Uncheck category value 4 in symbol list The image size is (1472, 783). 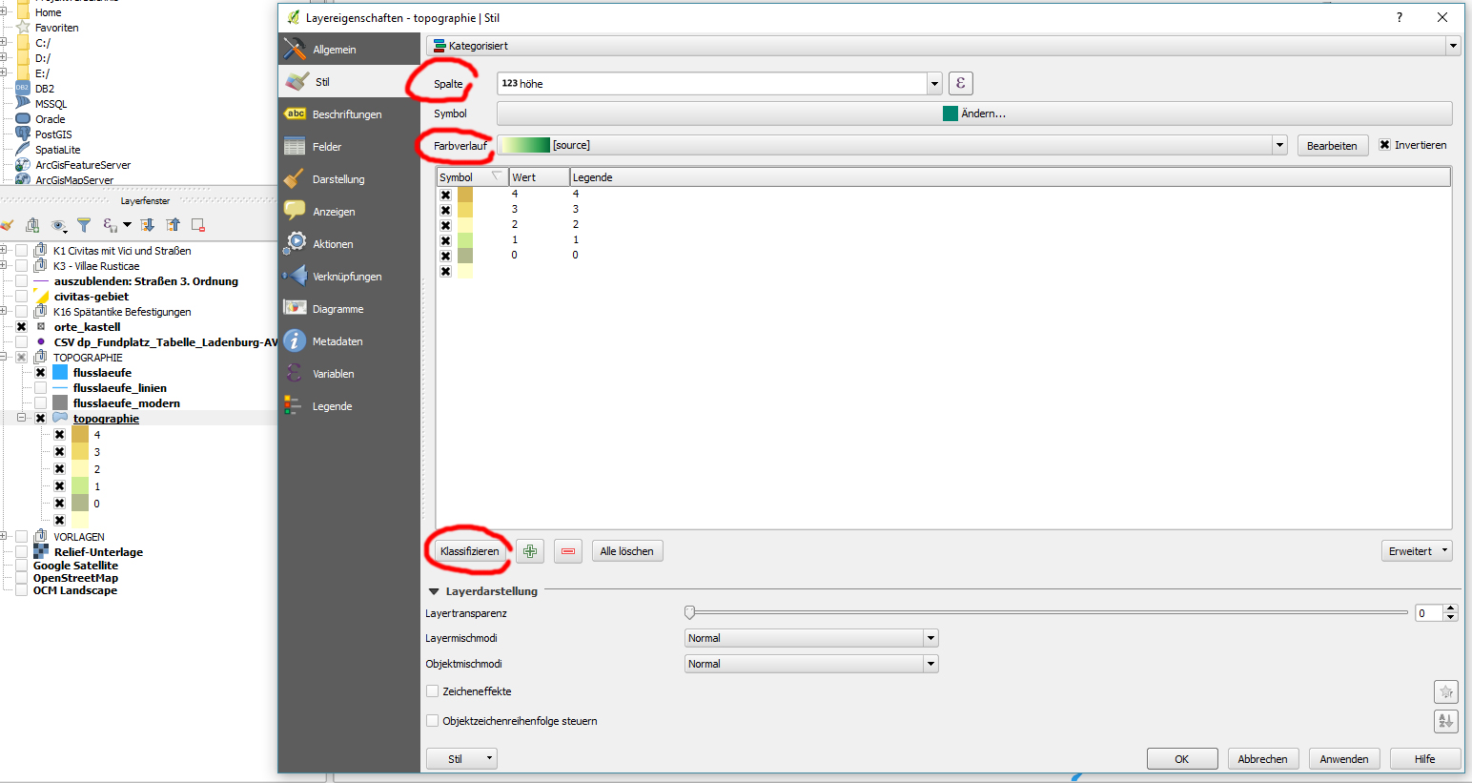point(445,195)
